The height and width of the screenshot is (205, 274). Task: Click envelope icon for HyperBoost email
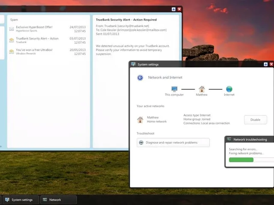[x=12, y=29]
